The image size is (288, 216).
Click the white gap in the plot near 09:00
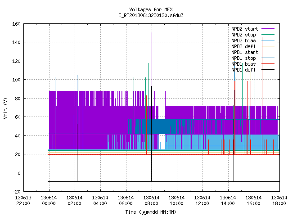tap(162, 142)
